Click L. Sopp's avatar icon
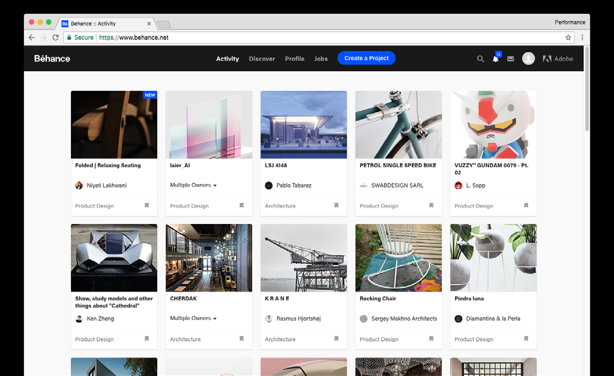The height and width of the screenshot is (376, 614). point(458,185)
